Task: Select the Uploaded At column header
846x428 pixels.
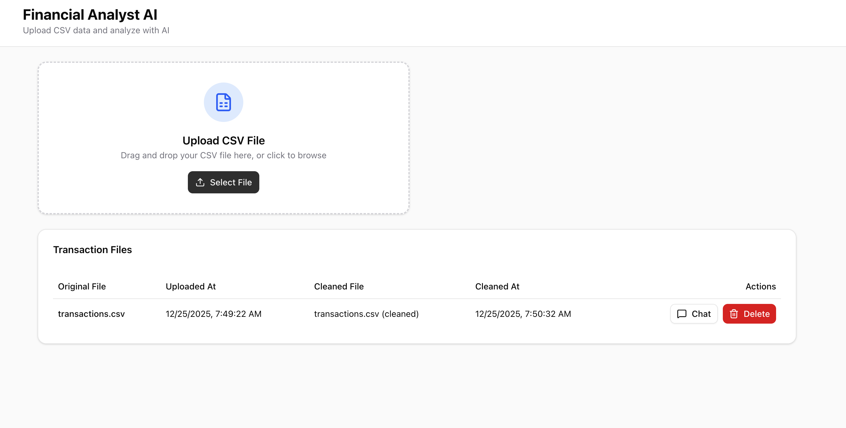Action: [191, 286]
